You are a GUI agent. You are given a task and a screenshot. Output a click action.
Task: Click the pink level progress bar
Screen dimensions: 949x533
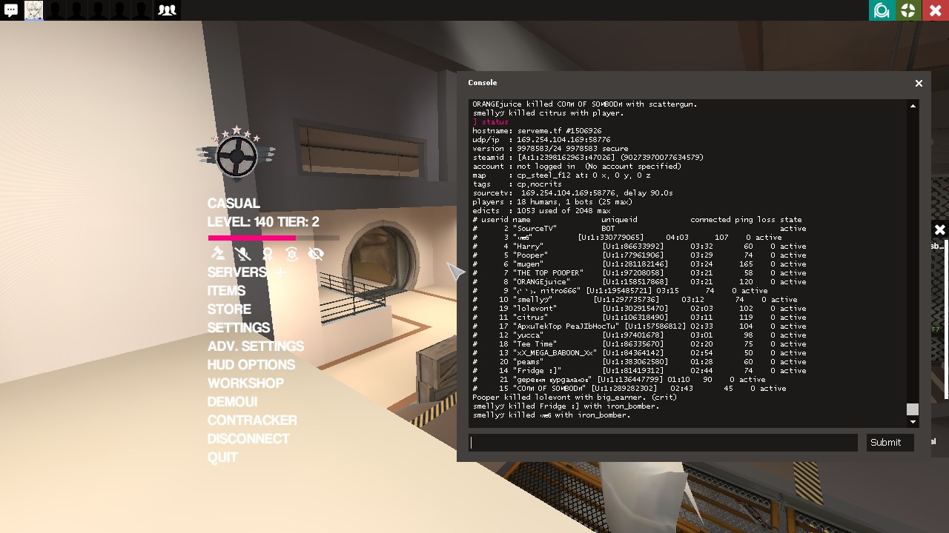click(x=252, y=238)
